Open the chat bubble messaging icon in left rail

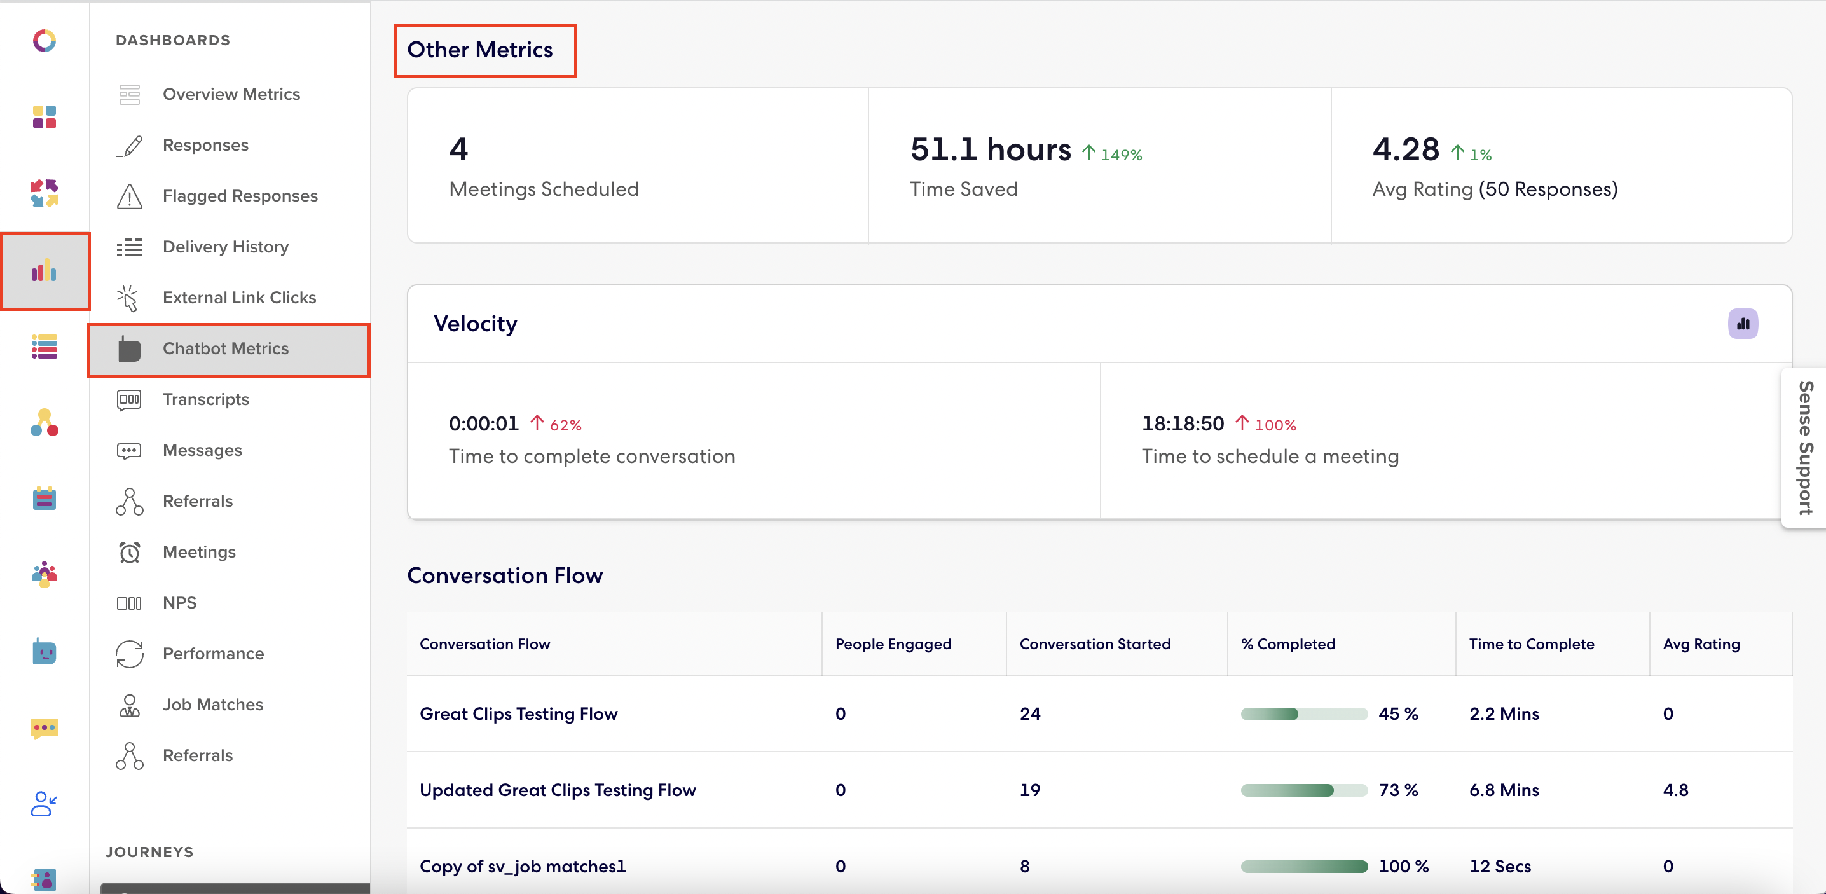[x=44, y=729]
